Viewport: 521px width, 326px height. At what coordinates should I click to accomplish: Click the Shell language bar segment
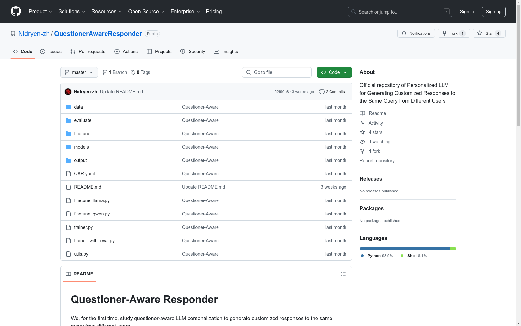453,249
